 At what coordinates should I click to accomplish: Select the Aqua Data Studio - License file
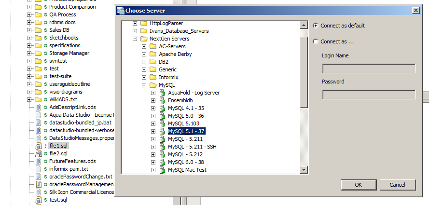point(82,115)
